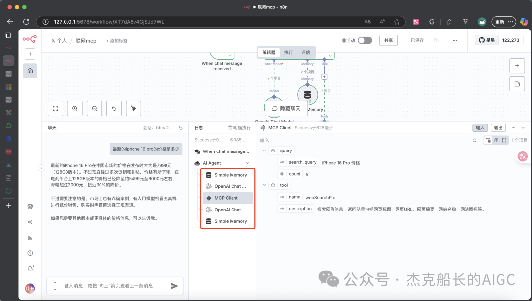Add a sticky note on canvas
Image resolution: width=532 pixels, height=301 pixels.
tap(517, 84)
